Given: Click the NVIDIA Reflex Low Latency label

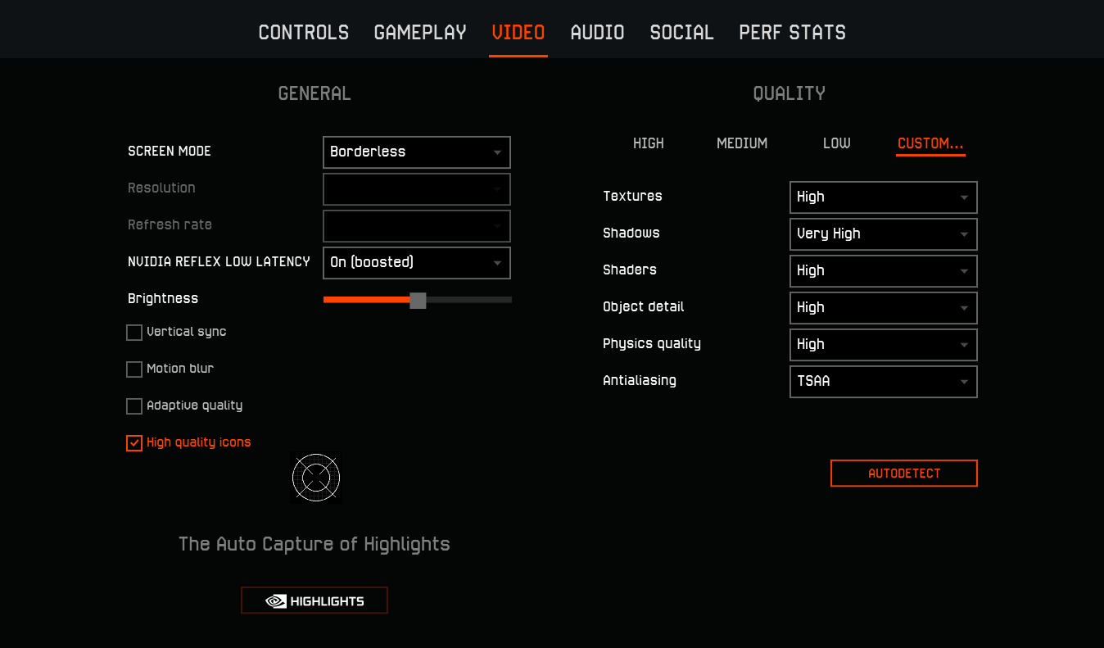Looking at the screenshot, I should click(219, 262).
